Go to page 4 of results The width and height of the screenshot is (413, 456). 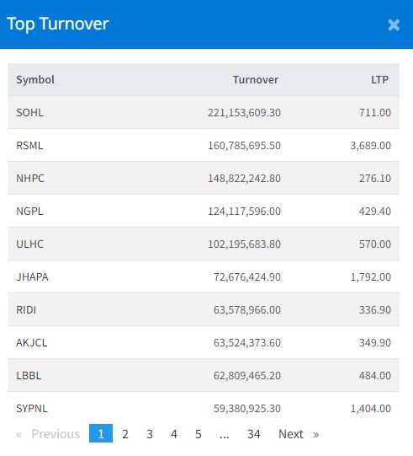tap(174, 434)
